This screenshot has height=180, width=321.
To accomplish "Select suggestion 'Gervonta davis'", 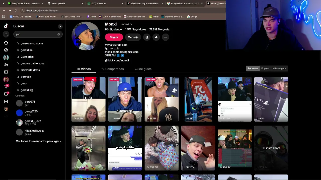I will (30, 70).
